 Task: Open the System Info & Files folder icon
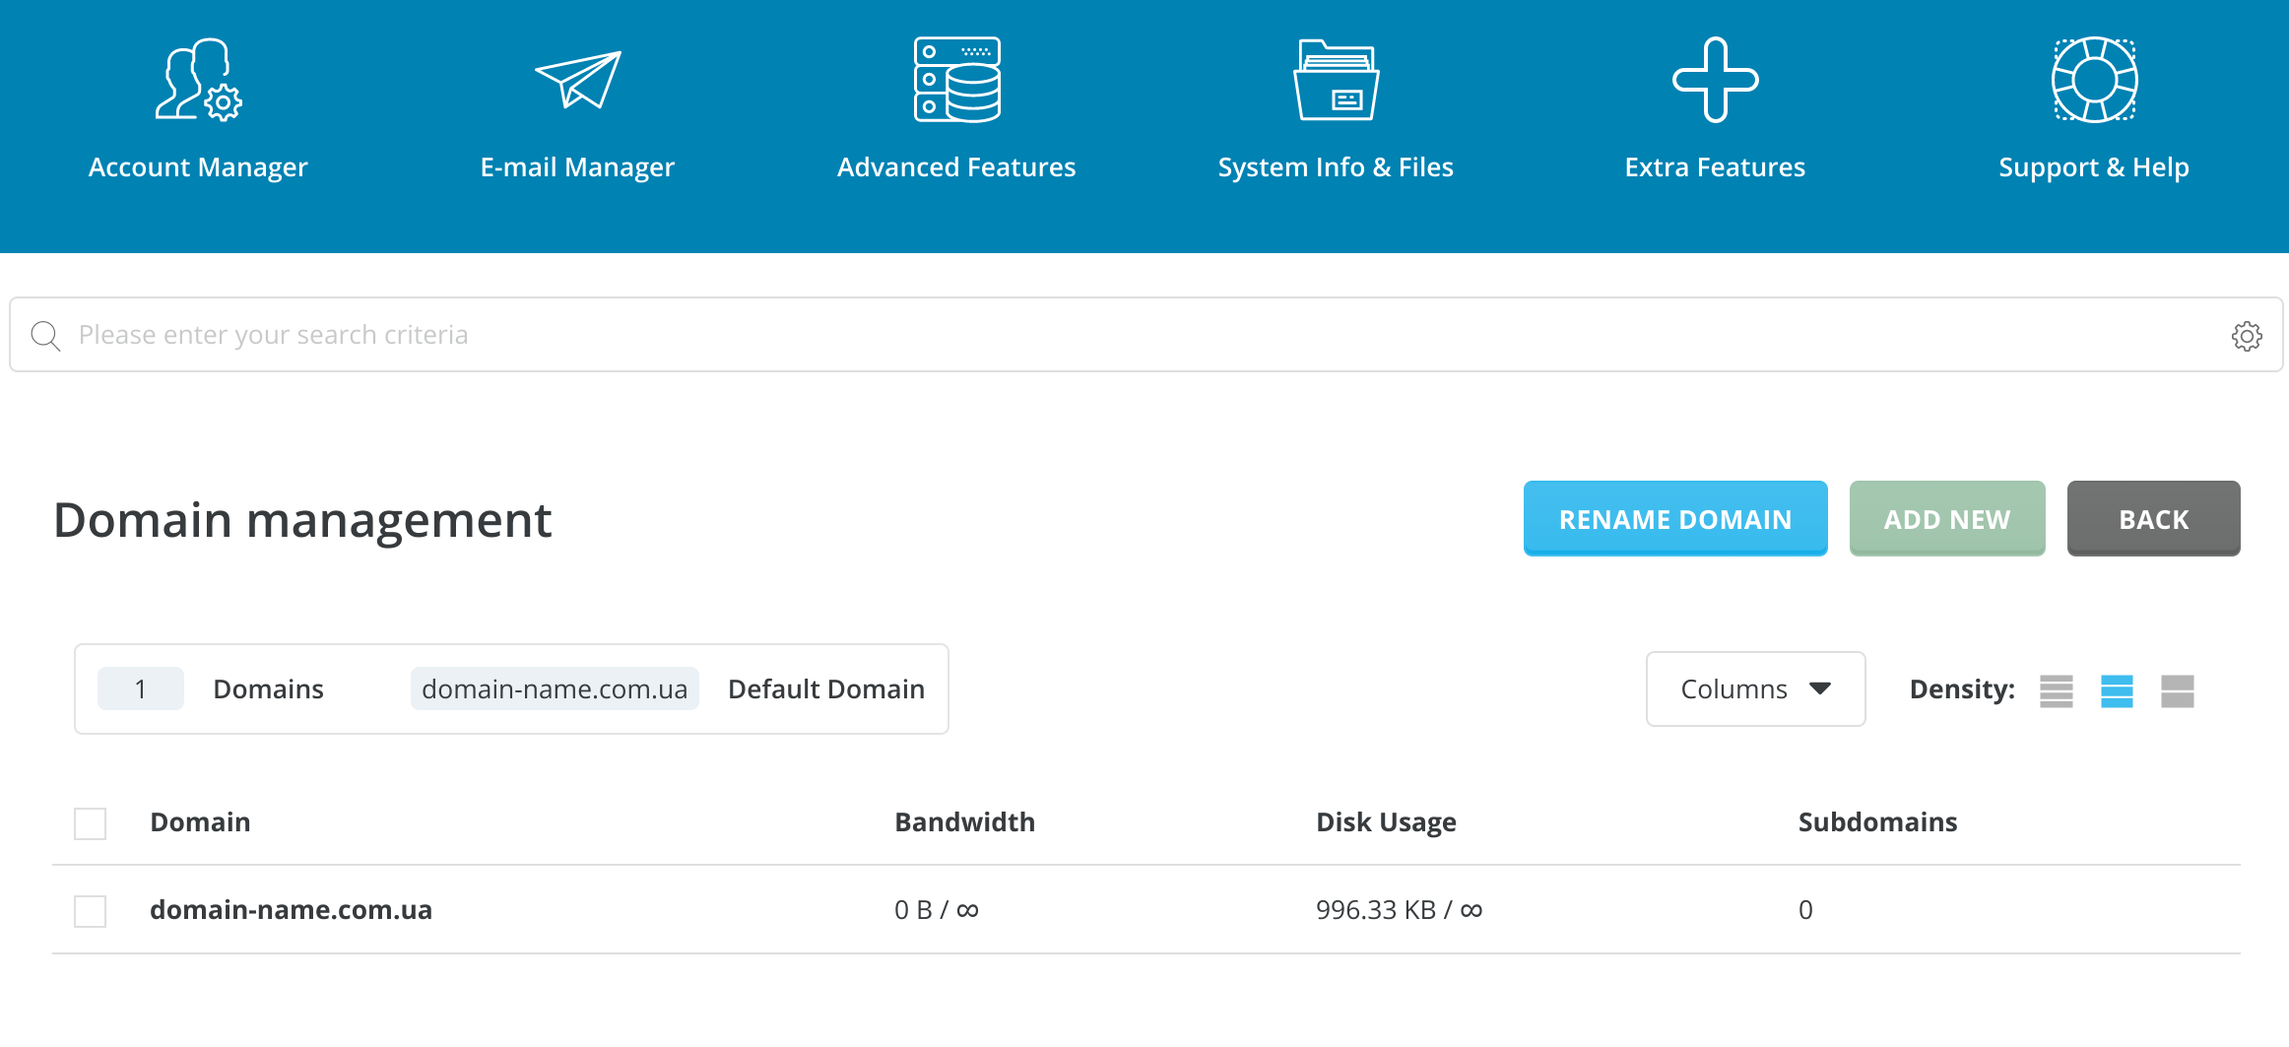point(1336,80)
